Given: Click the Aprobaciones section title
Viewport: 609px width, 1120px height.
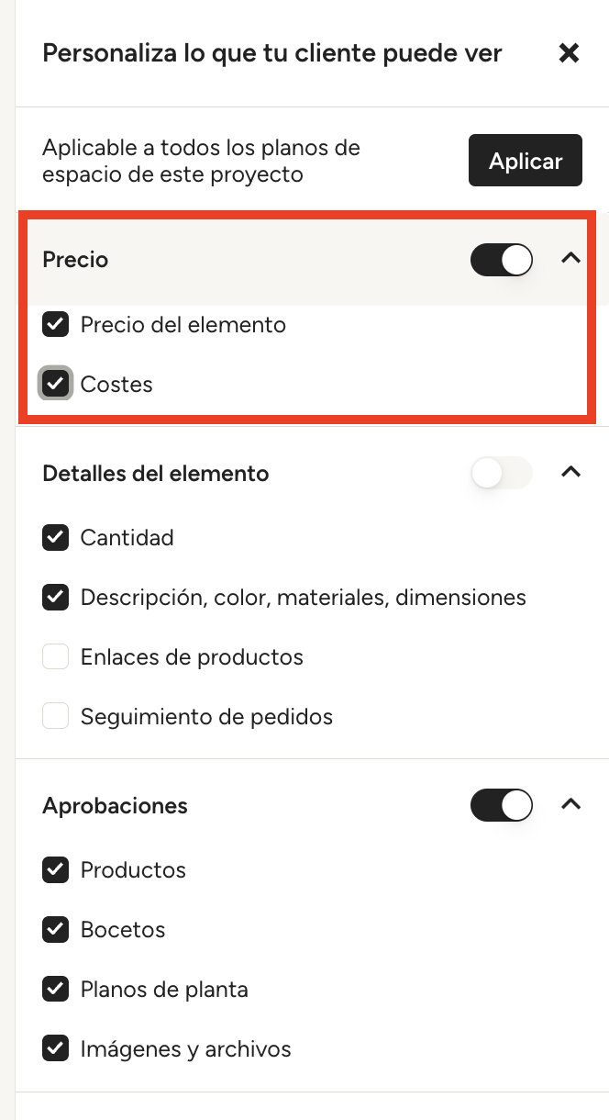Looking at the screenshot, I should pyautogui.click(x=115, y=806).
